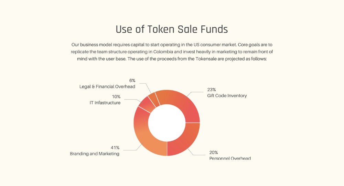The width and height of the screenshot is (344, 186).
Task: Click the paragraph line mentioning Colombia
Action: pos(172,52)
